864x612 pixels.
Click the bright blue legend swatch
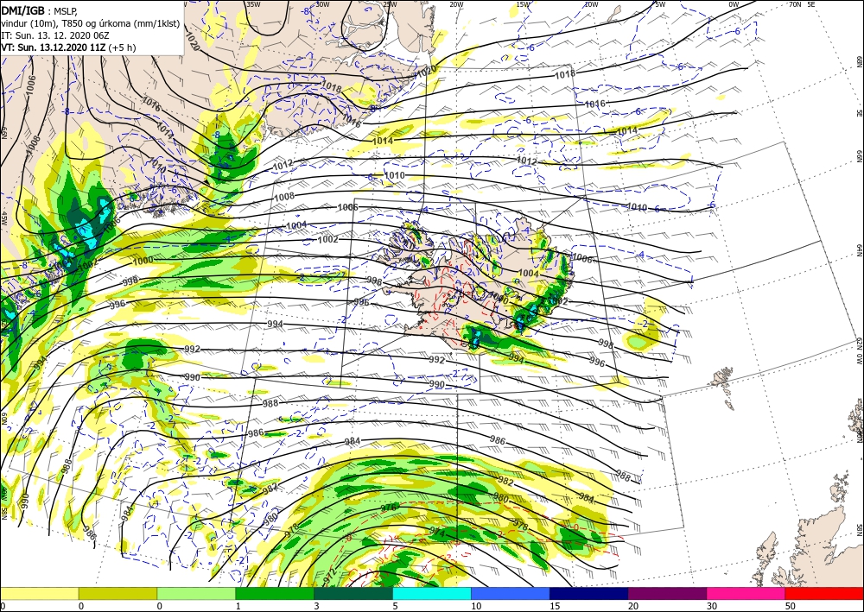coord(511,593)
